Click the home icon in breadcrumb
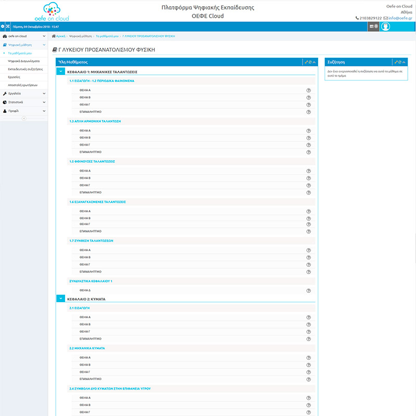This screenshot has width=416, height=416. 54,36
